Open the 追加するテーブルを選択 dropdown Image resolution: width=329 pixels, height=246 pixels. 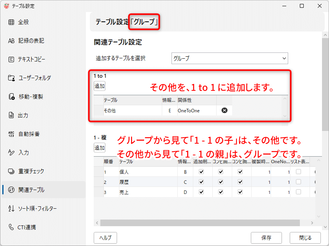click(229, 58)
